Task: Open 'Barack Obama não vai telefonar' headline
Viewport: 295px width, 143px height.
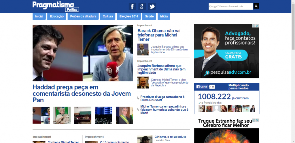Action: (159, 35)
